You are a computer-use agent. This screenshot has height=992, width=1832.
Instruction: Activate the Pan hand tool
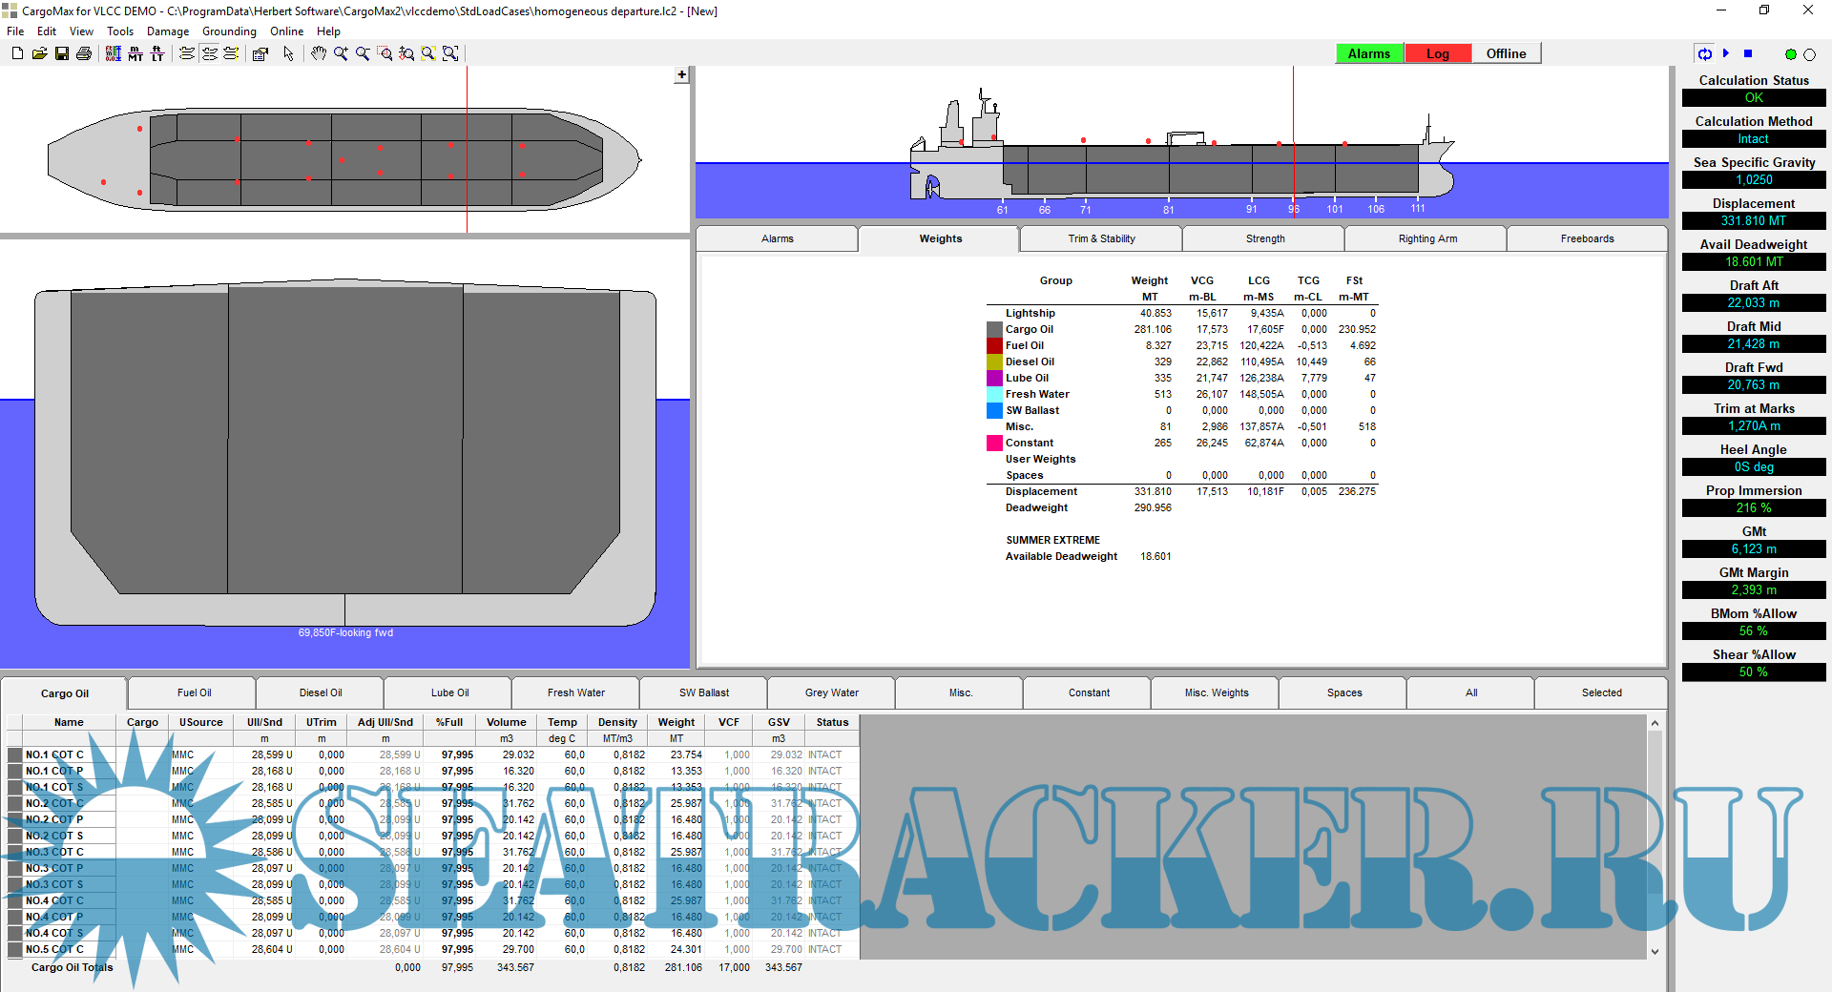[x=318, y=54]
